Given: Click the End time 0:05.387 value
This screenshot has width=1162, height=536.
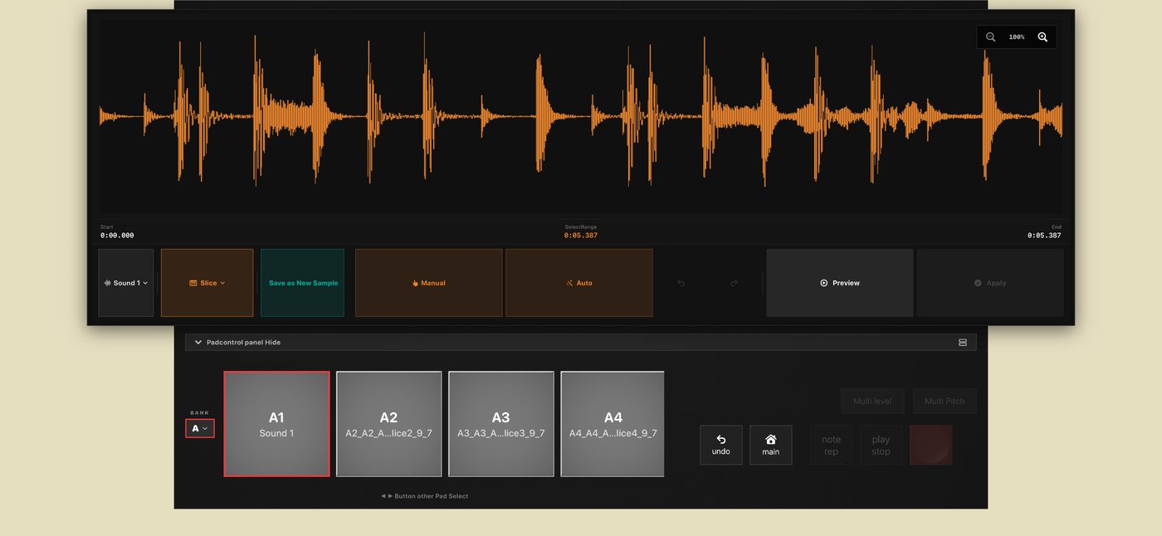Looking at the screenshot, I should (x=1044, y=236).
